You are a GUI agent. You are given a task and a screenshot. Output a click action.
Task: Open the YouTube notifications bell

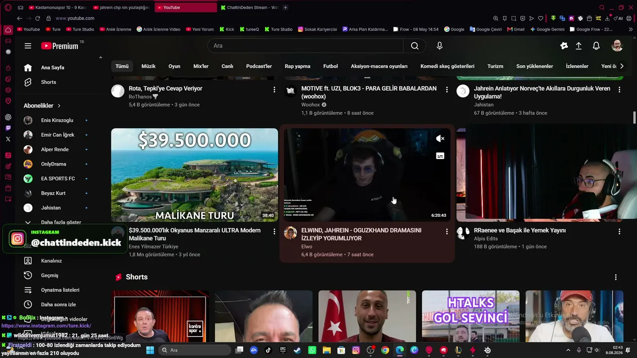pos(596,46)
